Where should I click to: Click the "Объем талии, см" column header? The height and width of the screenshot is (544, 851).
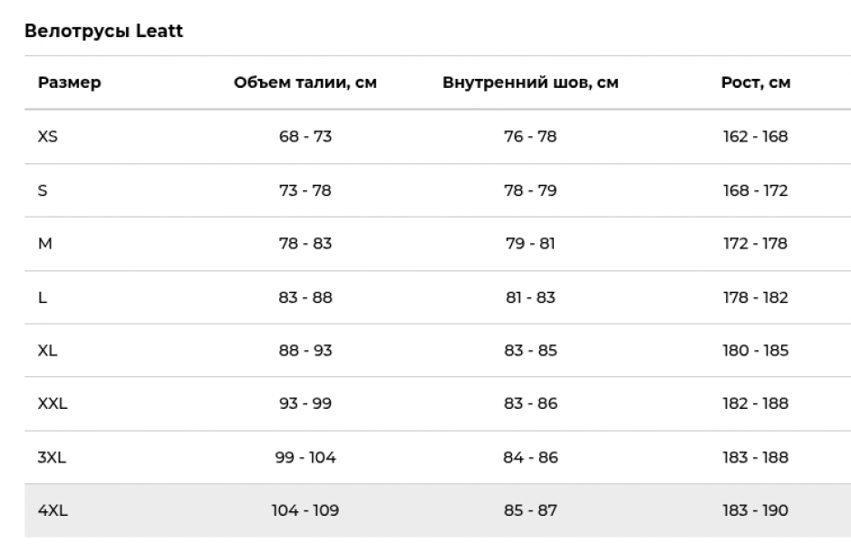(x=305, y=83)
